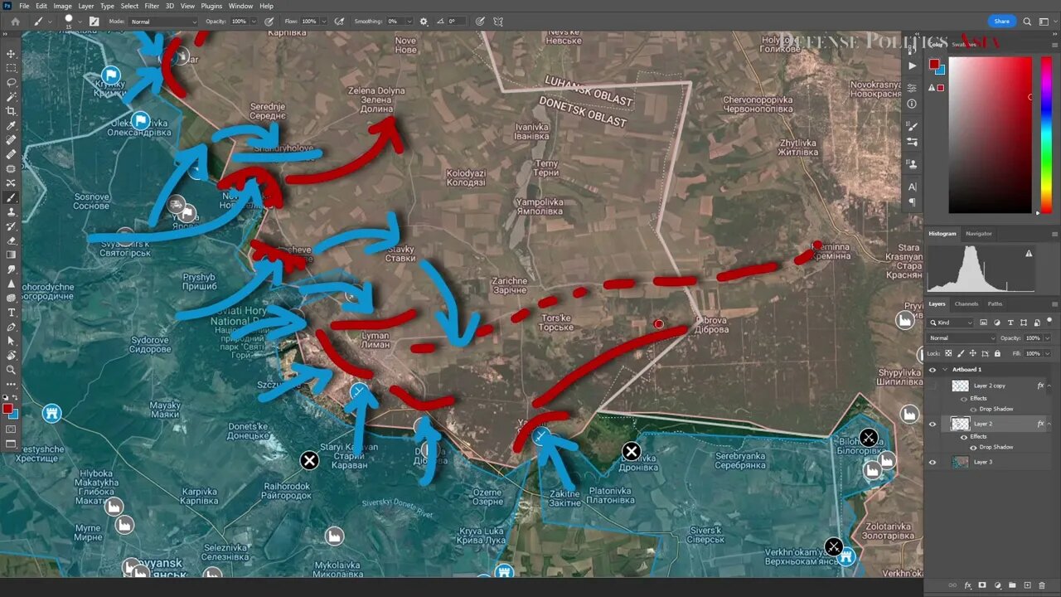
Task: Add a layer style with fx button
Action: (967, 585)
